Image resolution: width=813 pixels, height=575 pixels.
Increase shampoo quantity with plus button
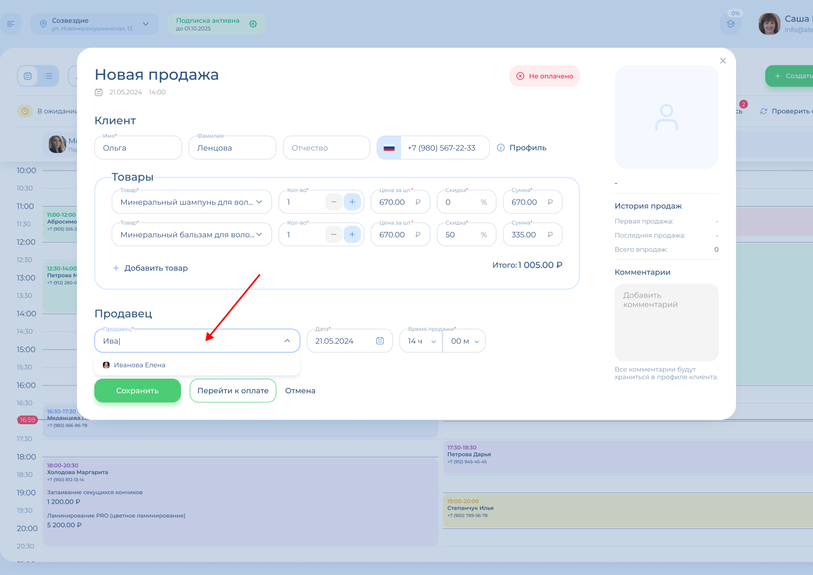point(352,202)
